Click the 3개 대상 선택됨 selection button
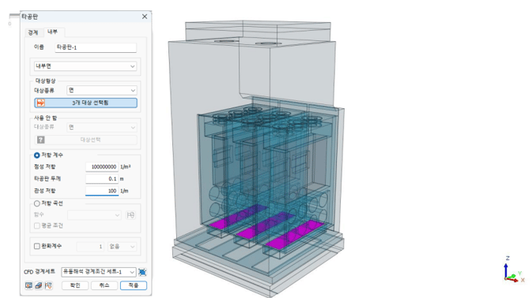 [x=86, y=103]
